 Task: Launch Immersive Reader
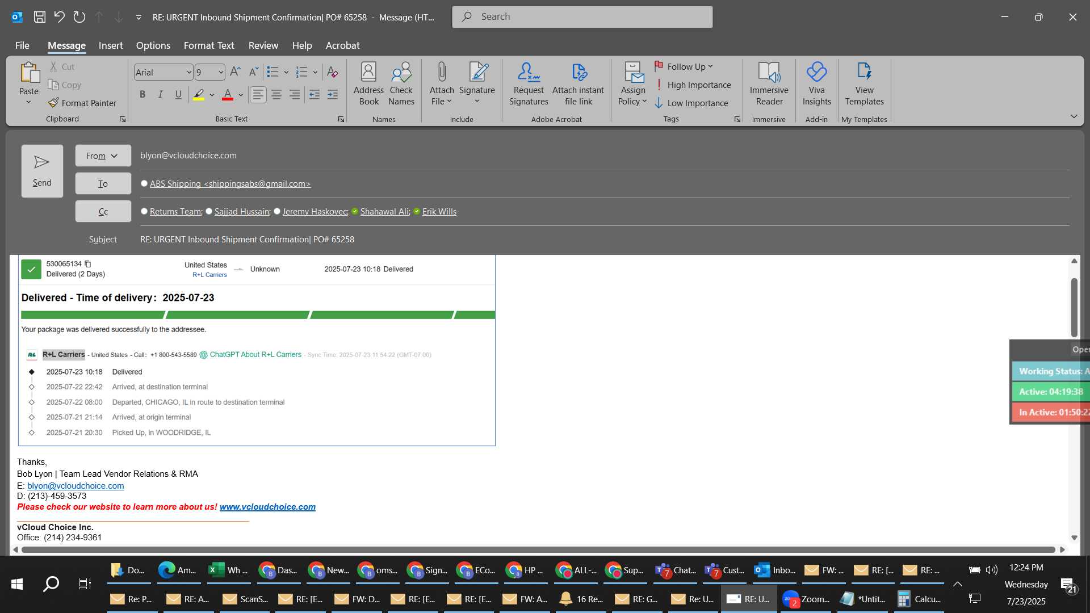(769, 84)
